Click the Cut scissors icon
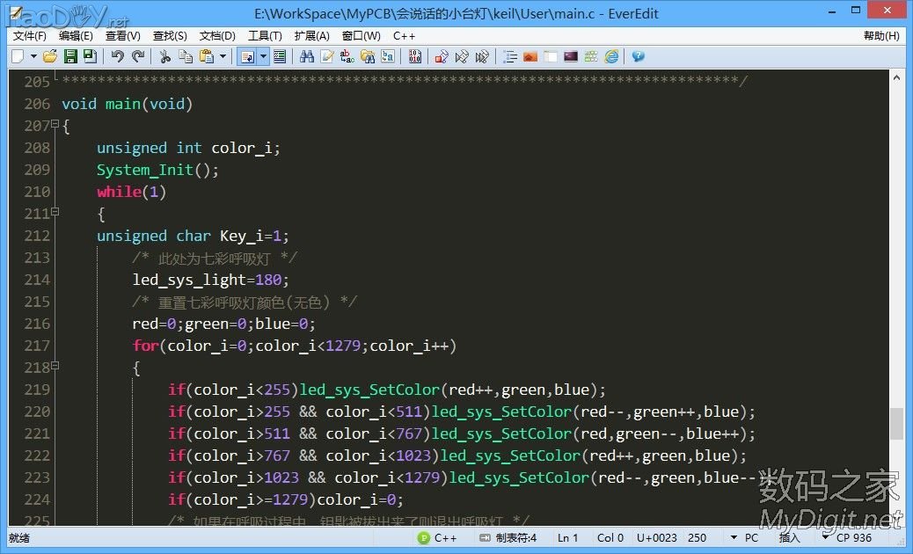 click(x=164, y=56)
